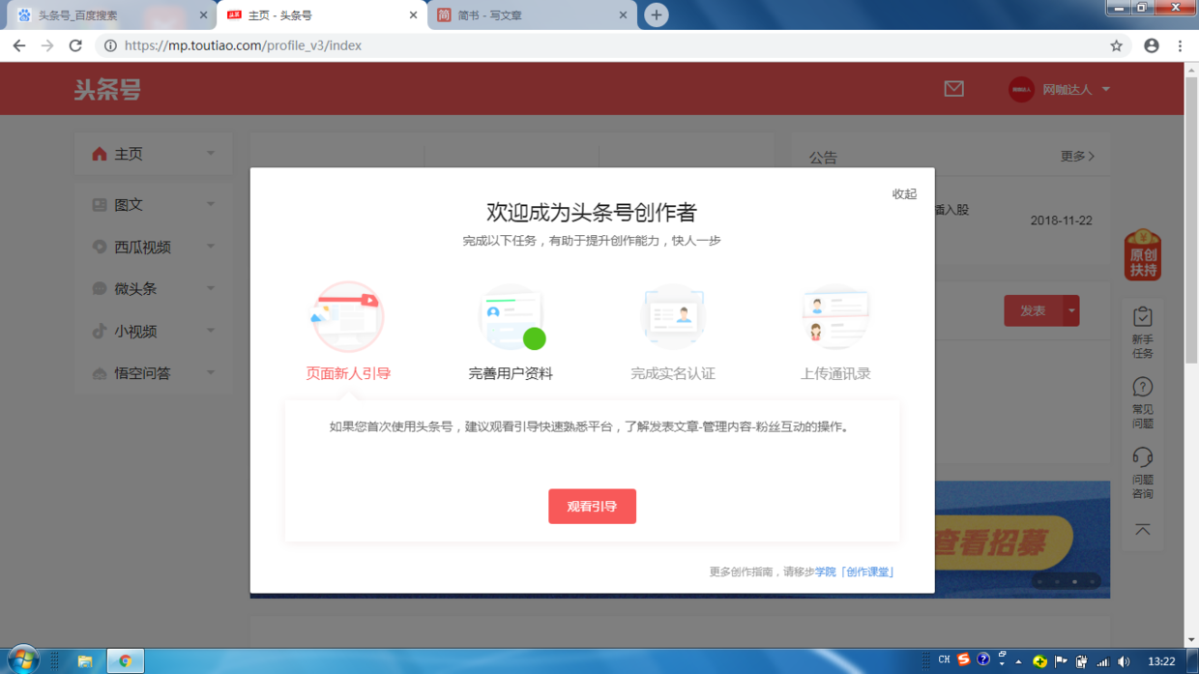1199x674 pixels.
Task: Select the 完成实名认证 task icon
Action: point(673,317)
